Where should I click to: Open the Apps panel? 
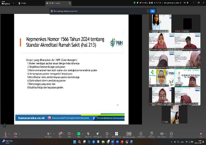point(107,134)
